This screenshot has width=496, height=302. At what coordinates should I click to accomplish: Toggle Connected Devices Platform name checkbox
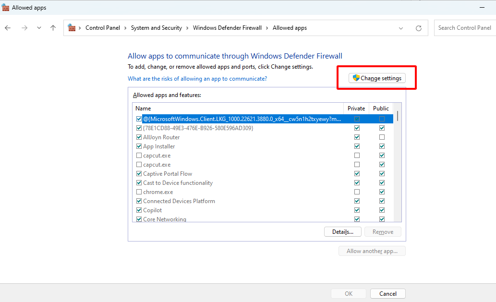(139, 201)
